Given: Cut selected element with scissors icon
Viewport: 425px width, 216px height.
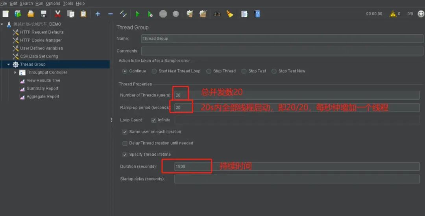Looking at the screenshot, I should pos(58,14).
